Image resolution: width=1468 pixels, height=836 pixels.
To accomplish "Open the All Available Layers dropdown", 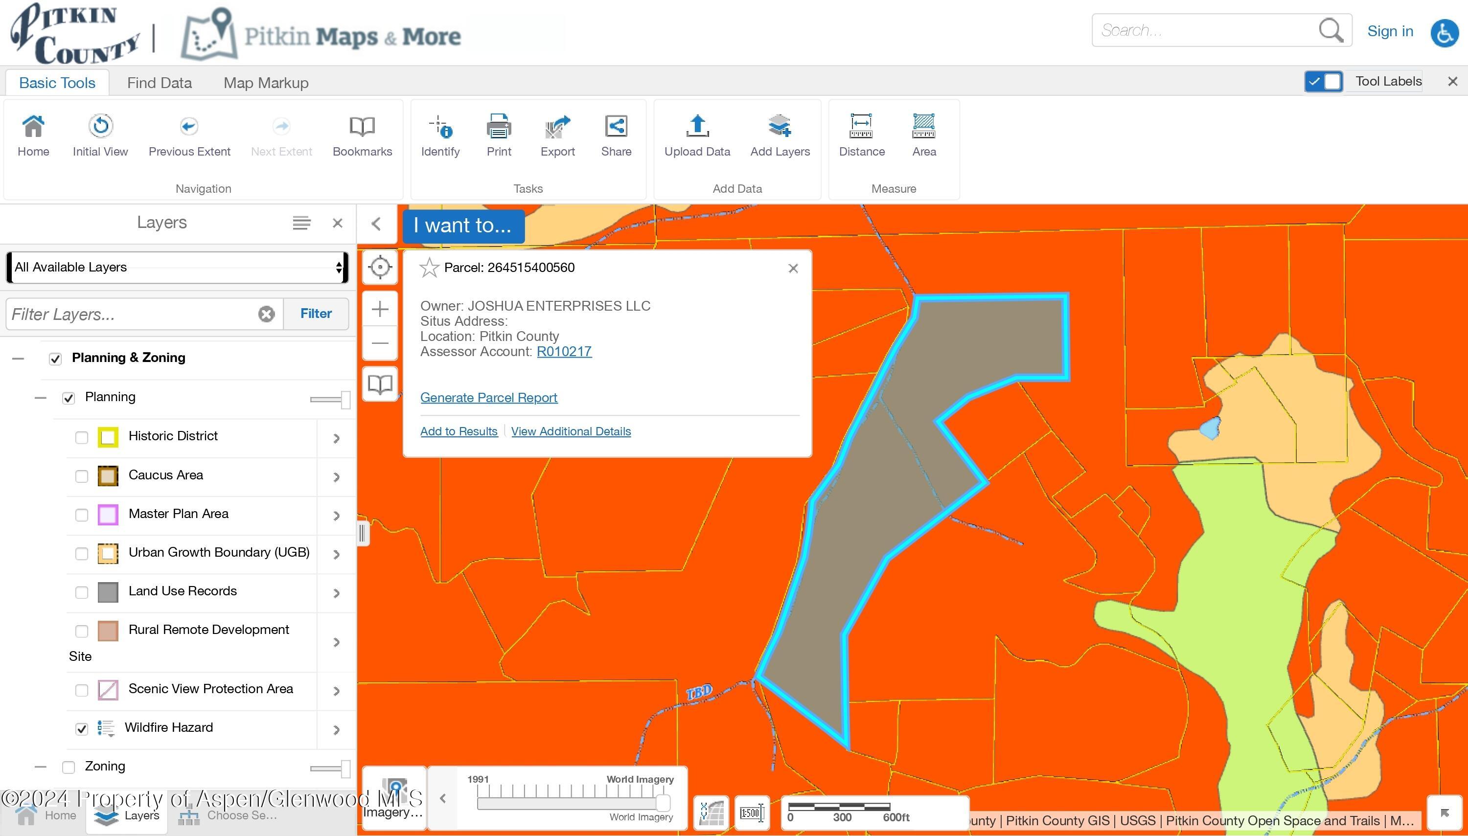I will pyautogui.click(x=177, y=267).
